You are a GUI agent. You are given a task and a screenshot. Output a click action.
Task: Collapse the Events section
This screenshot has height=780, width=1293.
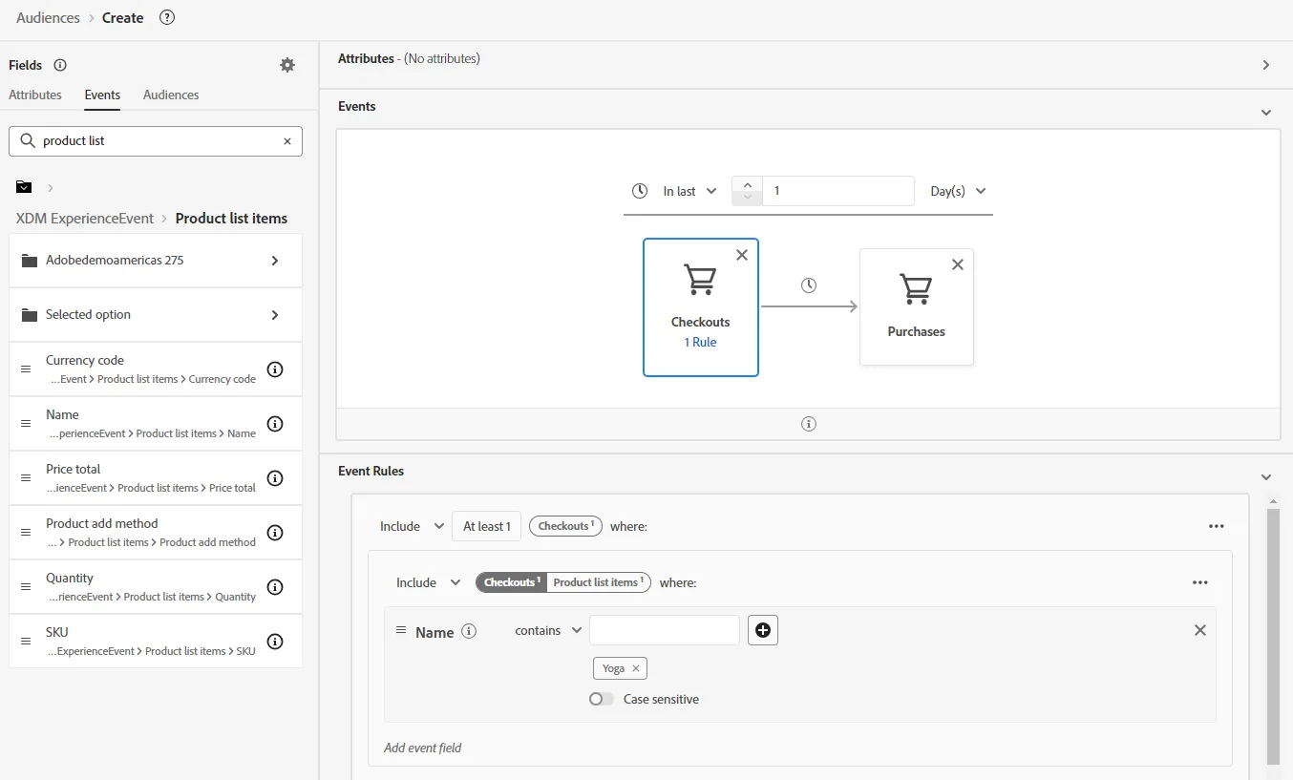[1266, 113]
